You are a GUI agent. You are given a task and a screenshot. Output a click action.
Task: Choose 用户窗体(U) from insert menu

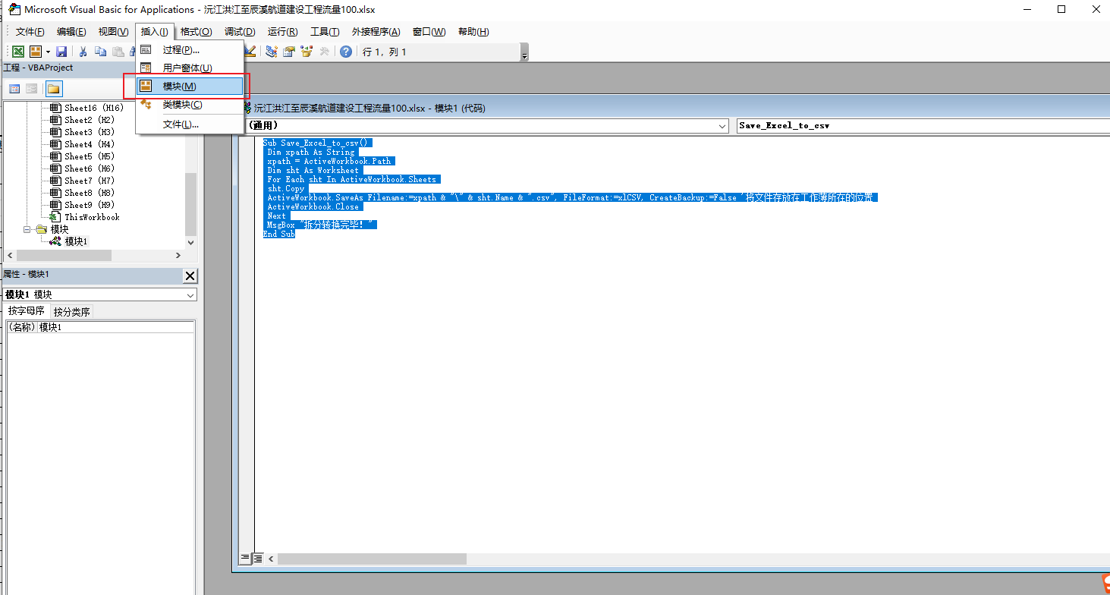190,68
